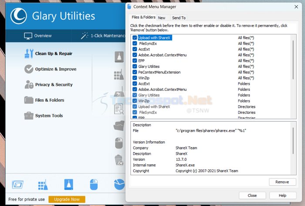Select the PeContextMenuExtension row text
305x206 pixels.
coord(159,72)
